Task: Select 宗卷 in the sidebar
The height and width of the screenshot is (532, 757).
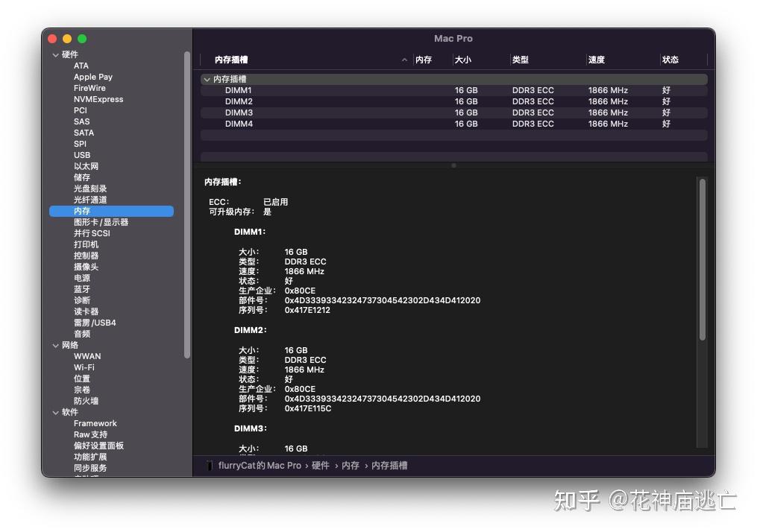Action: [x=81, y=390]
